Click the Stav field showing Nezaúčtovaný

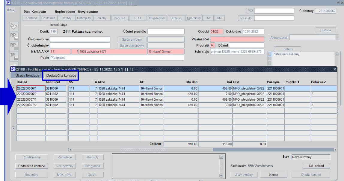(311, 157)
